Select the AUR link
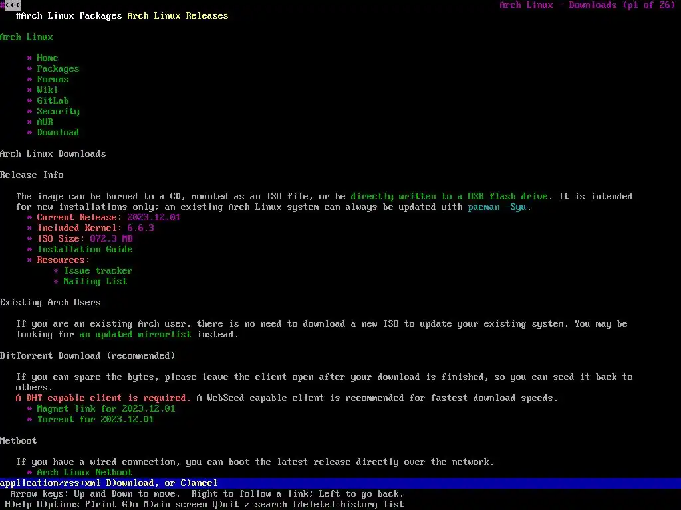 pyautogui.click(x=45, y=122)
